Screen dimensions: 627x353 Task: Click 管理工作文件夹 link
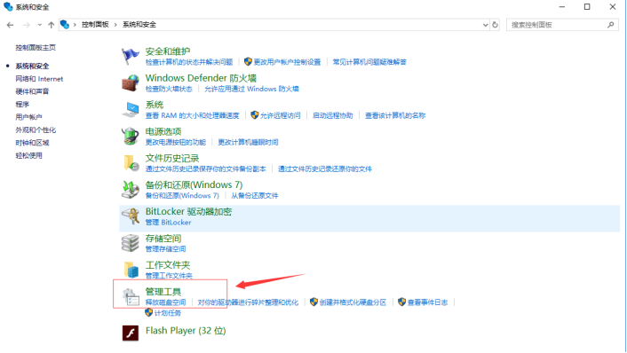coord(169,276)
